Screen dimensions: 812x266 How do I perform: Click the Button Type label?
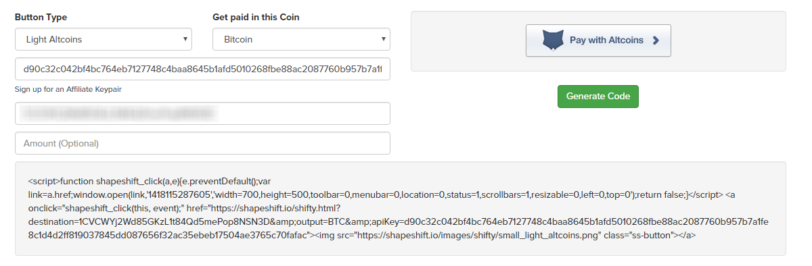[x=41, y=17]
